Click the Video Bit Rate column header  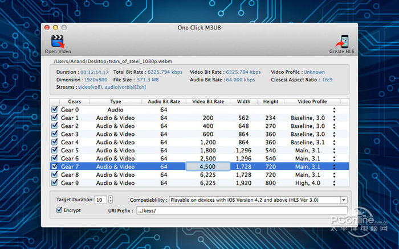click(207, 102)
